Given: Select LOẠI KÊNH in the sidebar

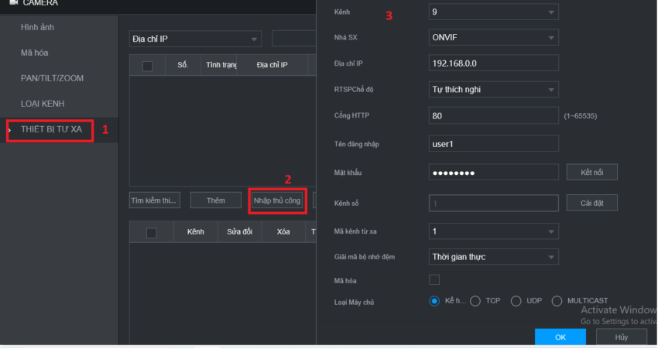Looking at the screenshot, I should pyautogui.click(x=43, y=104).
